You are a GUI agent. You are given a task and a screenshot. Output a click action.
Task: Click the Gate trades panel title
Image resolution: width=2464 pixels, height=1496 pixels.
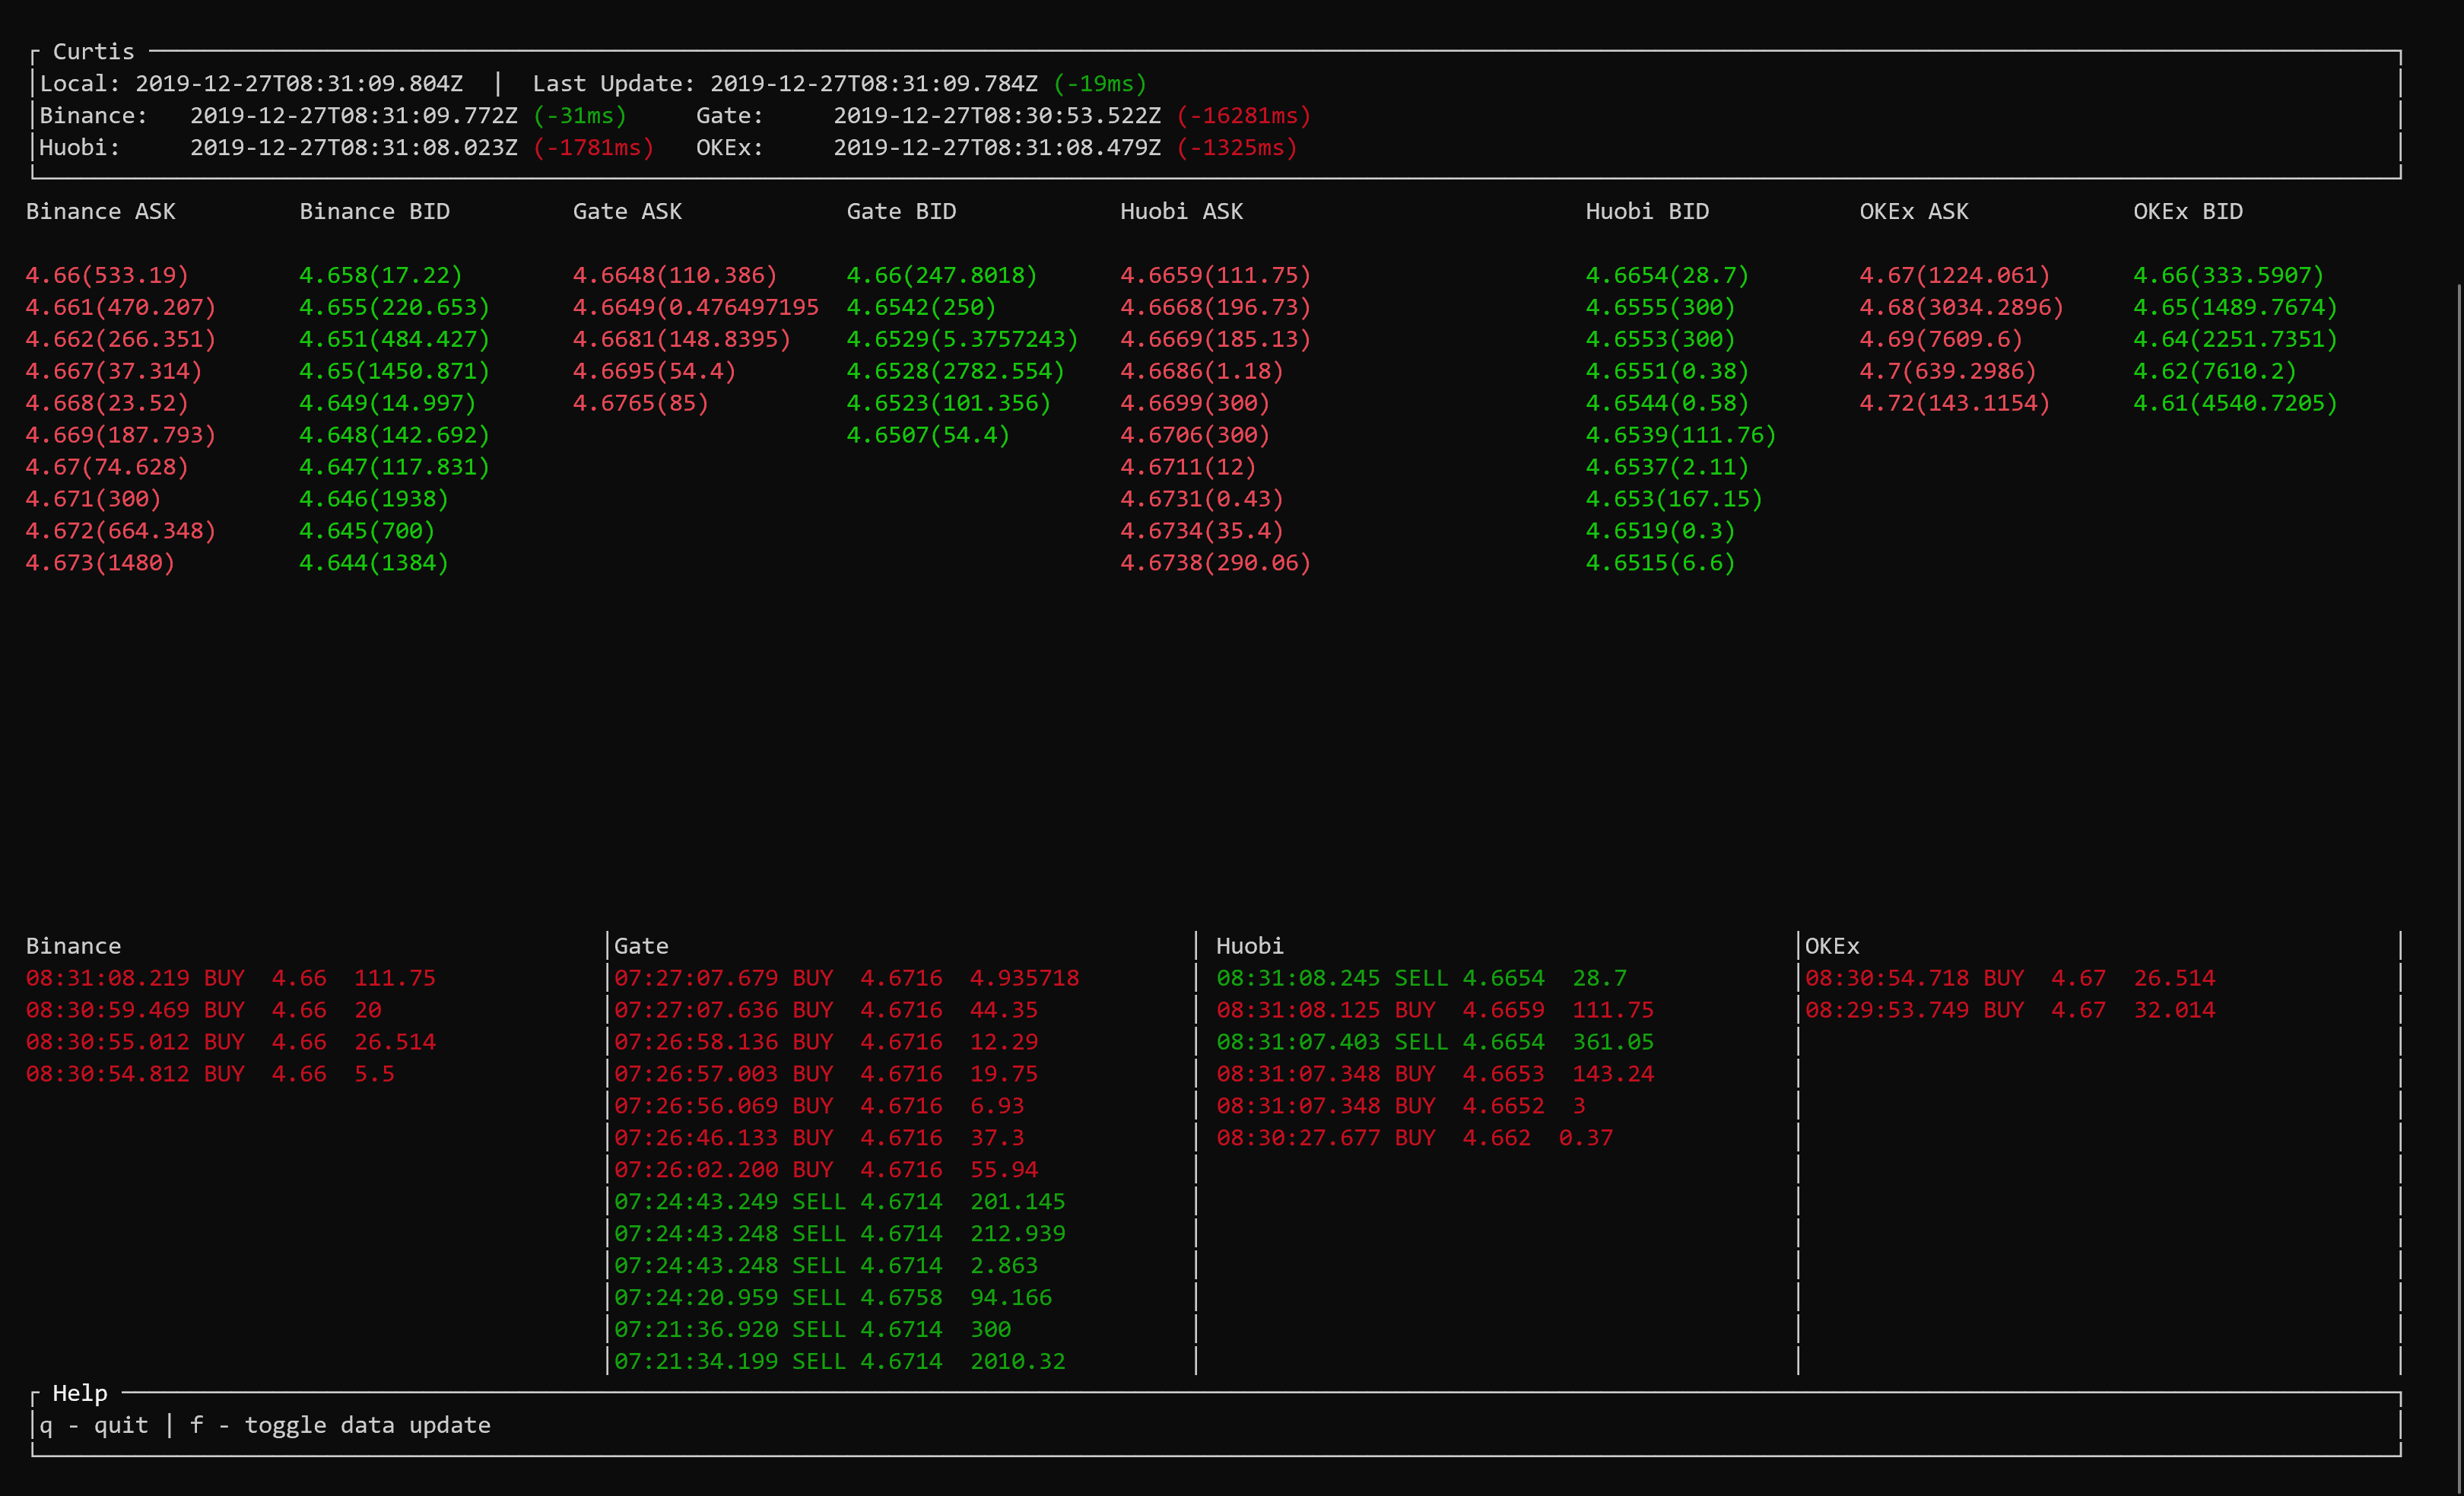(x=641, y=946)
